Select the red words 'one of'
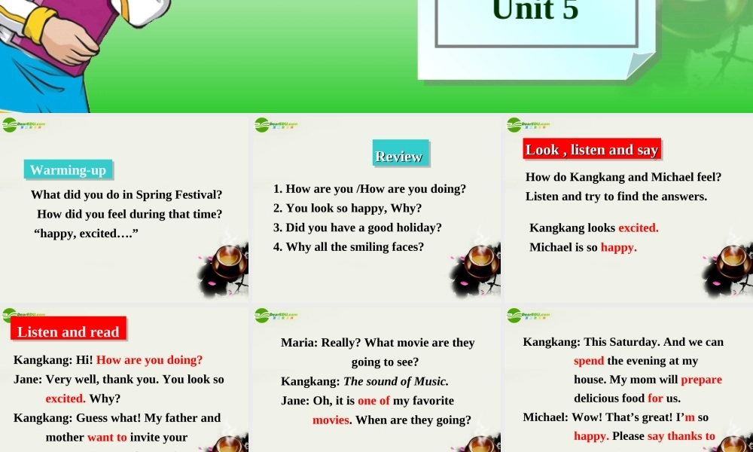 point(373,400)
